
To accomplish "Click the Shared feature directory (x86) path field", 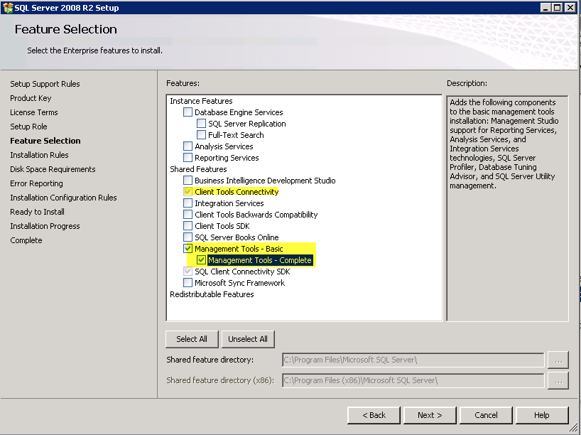I will click(413, 380).
